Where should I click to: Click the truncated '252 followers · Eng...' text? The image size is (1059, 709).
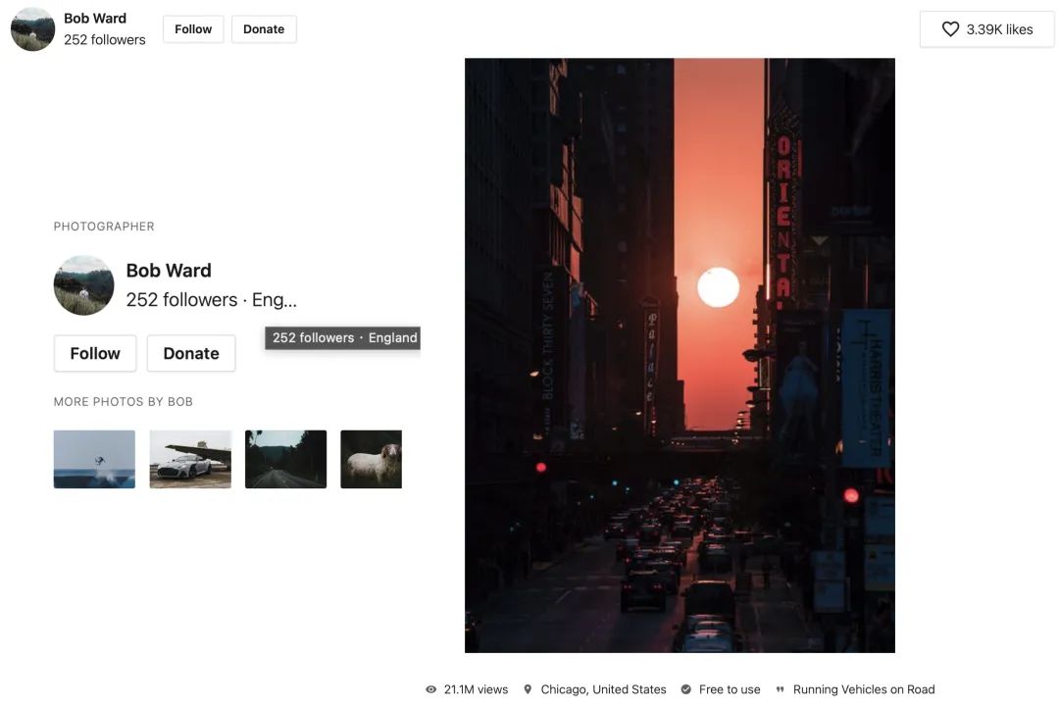[x=212, y=300]
